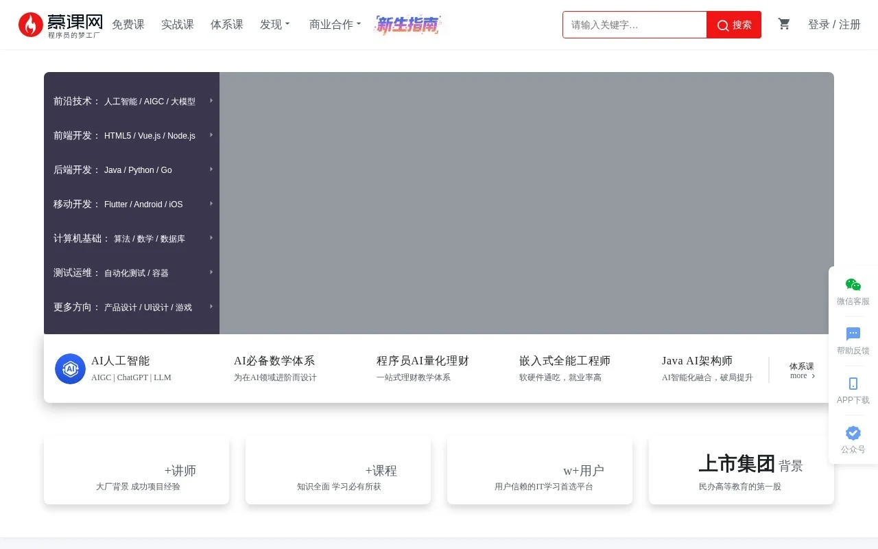Visit the 新生指南 banner link

tap(409, 25)
